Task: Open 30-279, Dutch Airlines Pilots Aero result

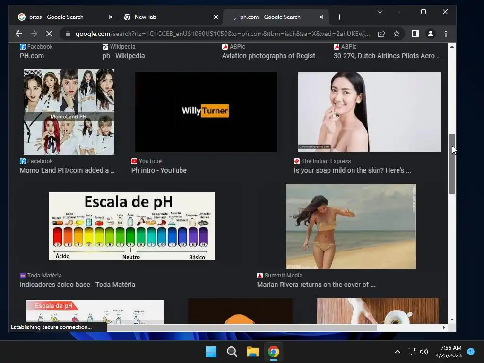Action: (387, 56)
